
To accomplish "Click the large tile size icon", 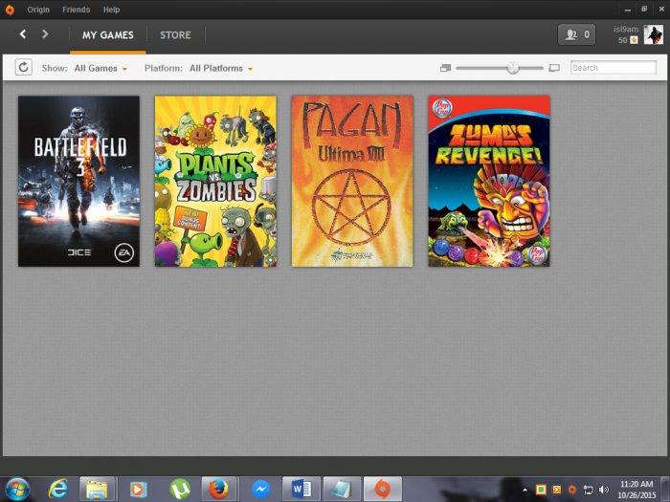I will pyautogui.click(x=554, y=68).
